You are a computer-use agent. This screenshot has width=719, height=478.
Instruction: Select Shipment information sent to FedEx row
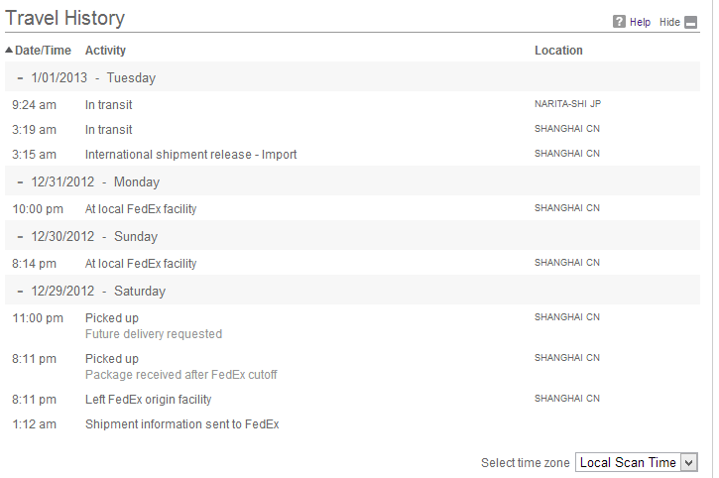(x=352, y=423)
